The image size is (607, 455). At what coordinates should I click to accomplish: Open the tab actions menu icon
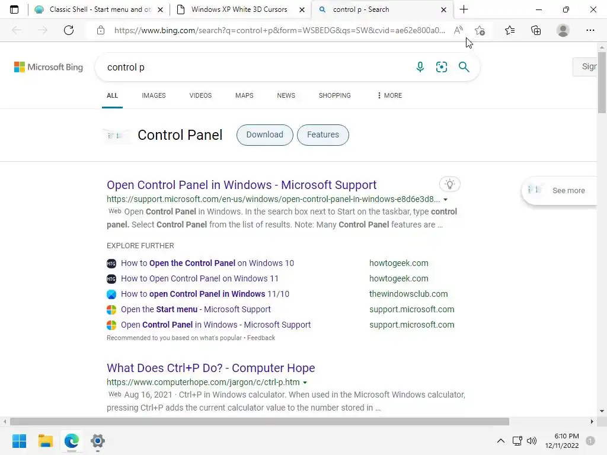[14, 9]
